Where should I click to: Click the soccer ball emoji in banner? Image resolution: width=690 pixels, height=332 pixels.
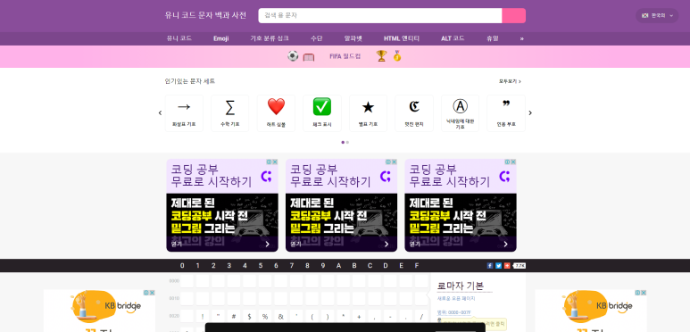coord(293,56)
